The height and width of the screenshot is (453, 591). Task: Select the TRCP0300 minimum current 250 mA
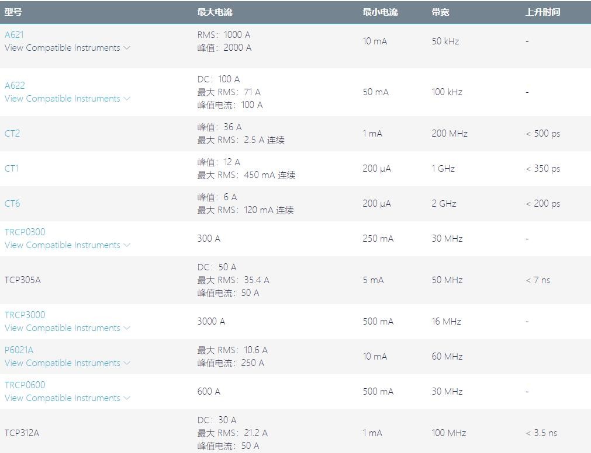tap(378, 239)
